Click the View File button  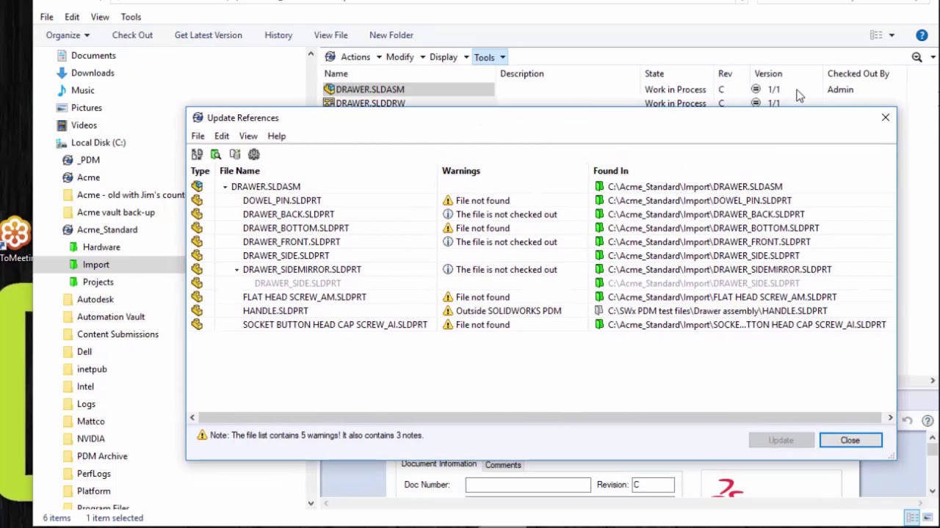point(330,35)
